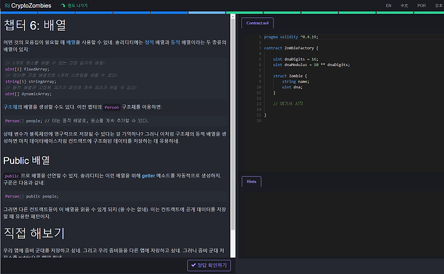Switch language to 中文

[x=405, y=6]
